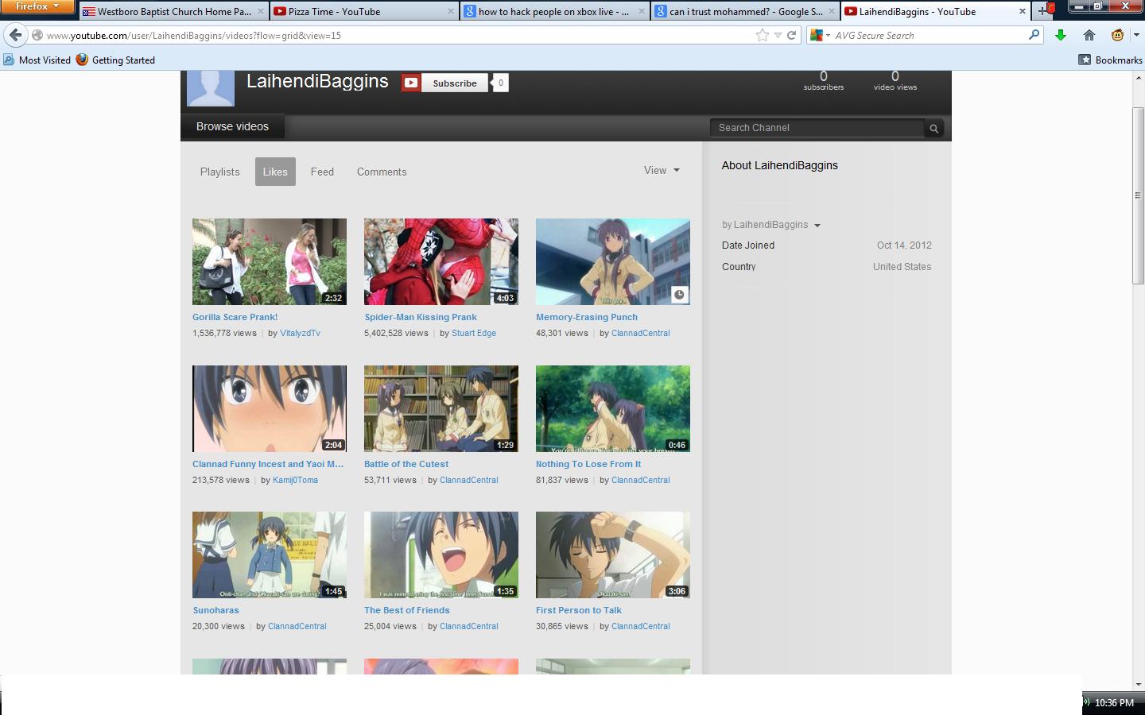Close the 'can i trust mohammed' tab
1145x715 pixels.
click(x=832, y=11)
